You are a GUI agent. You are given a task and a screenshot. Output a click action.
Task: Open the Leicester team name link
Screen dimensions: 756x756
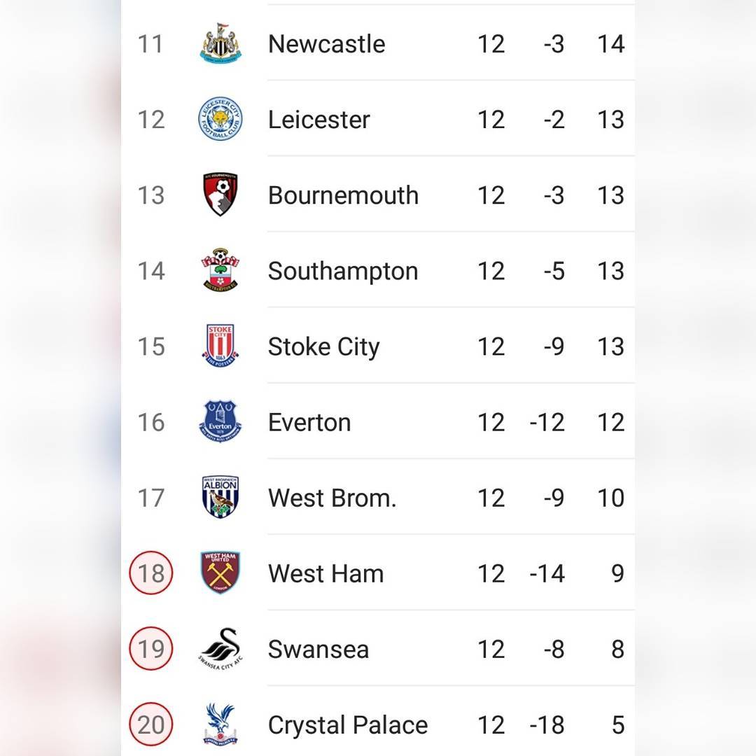tap(318, 120)
